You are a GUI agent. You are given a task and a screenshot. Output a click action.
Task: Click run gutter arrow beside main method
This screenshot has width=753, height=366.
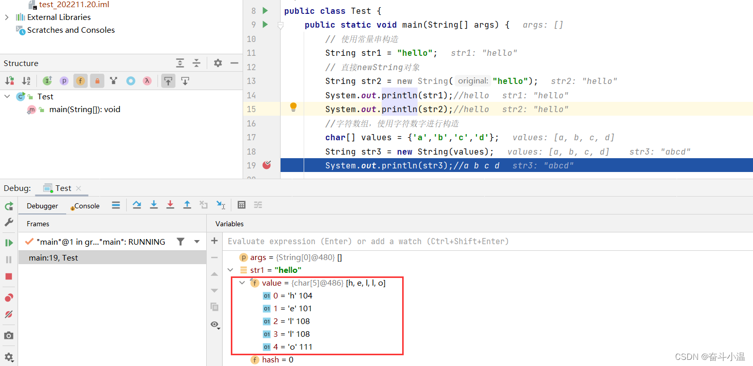pyautogui.click(x=265, y=25)
